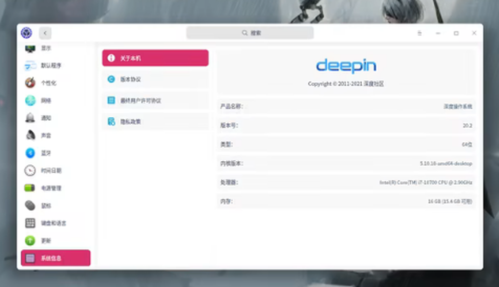Select 键盘和语言 label in sidebar

pos(53,223)
